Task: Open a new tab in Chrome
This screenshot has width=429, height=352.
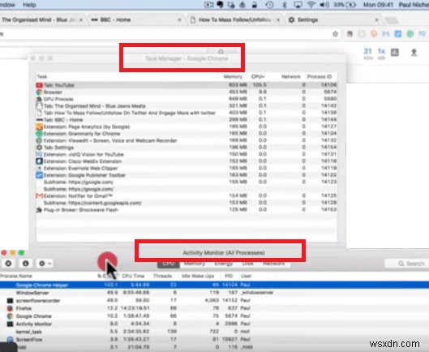Action: click(392, 19)
